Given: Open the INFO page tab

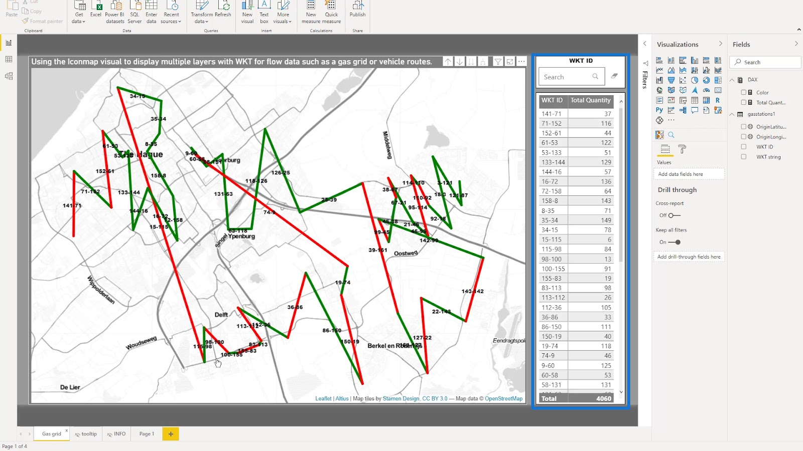Looking at the screenshot, I should coord(116,434).
